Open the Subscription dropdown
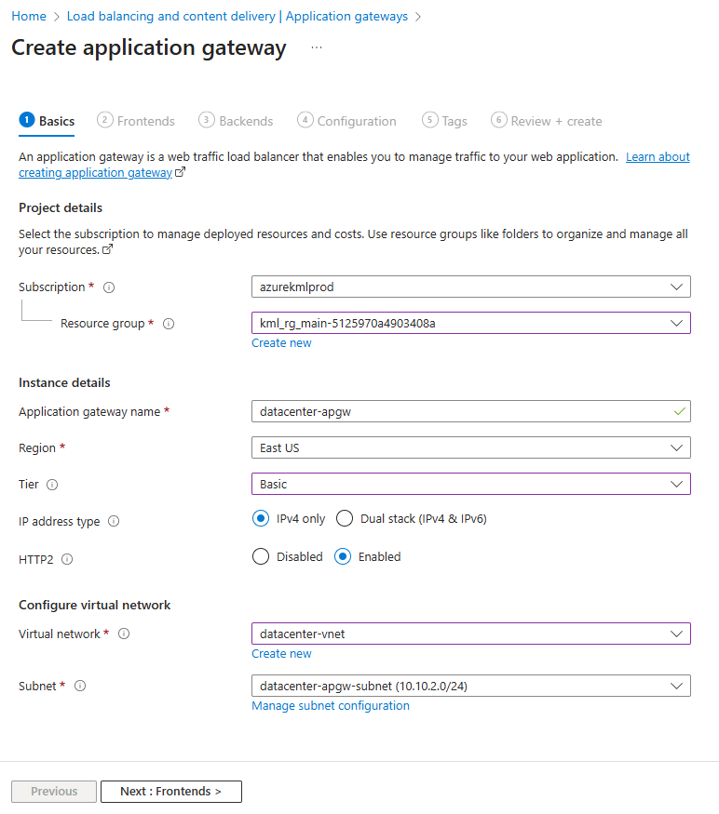Image resolution: width=719 pixels, height=814 pixels. coord(470,287)
